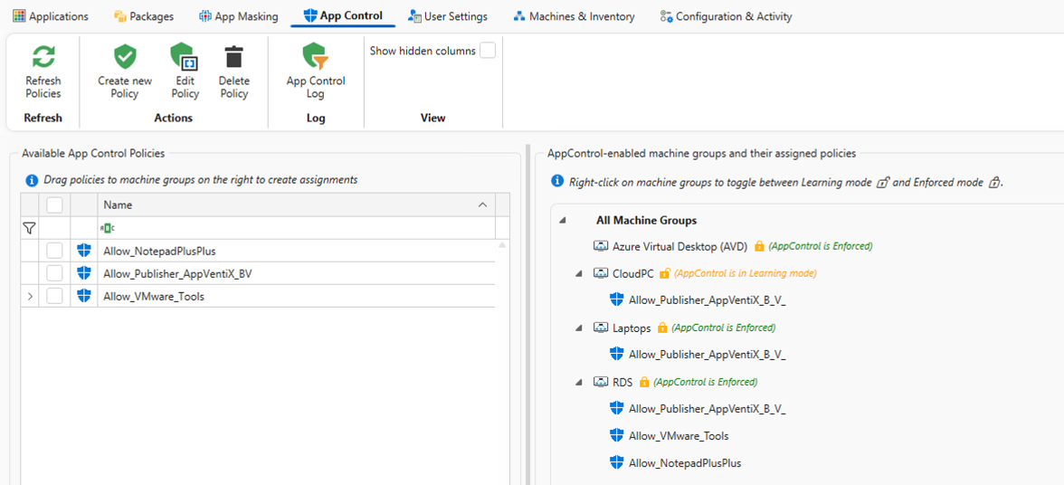
Task: Select Allow_Publisher_AppVentiX_BV in policy list
Action: (177, 273)
